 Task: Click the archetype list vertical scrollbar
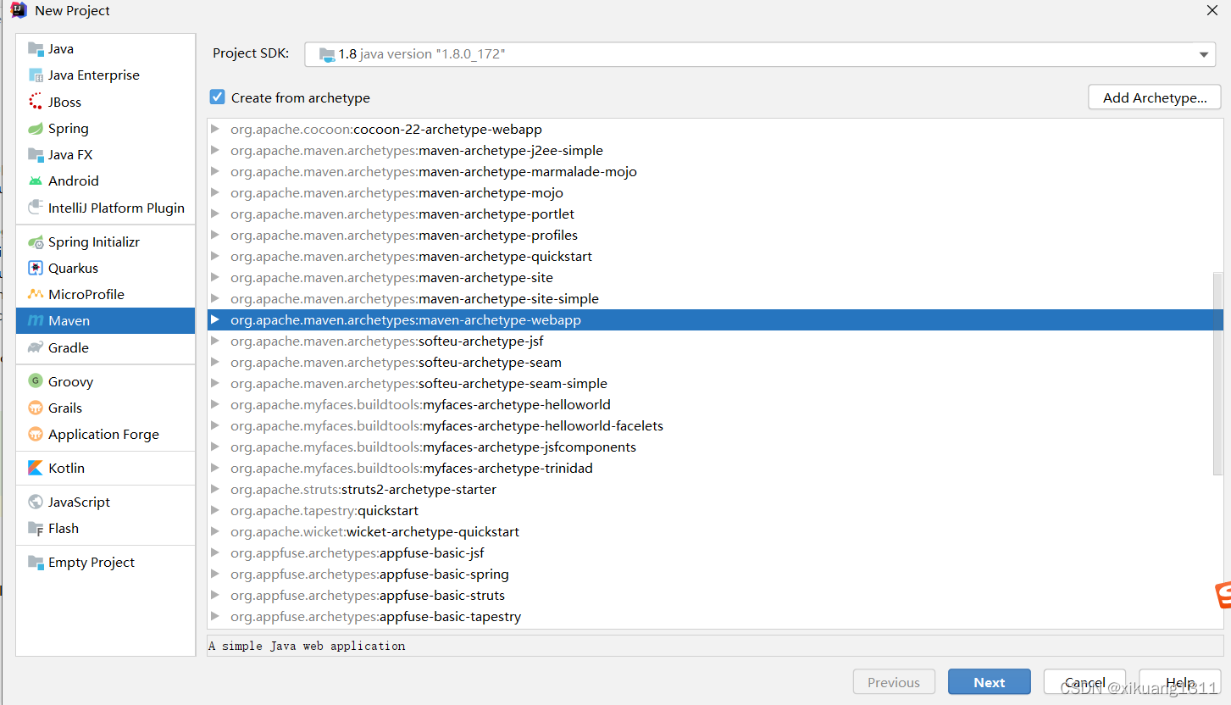click(x=1218, y=374)
